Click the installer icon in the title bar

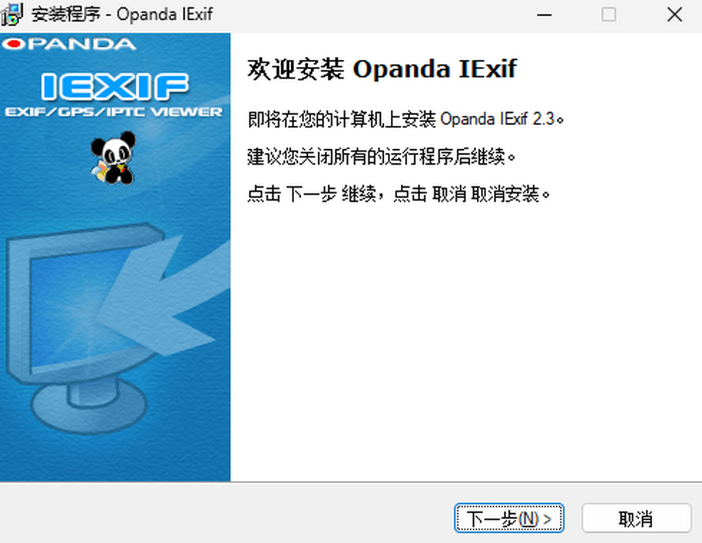click(x=12, y=15)
